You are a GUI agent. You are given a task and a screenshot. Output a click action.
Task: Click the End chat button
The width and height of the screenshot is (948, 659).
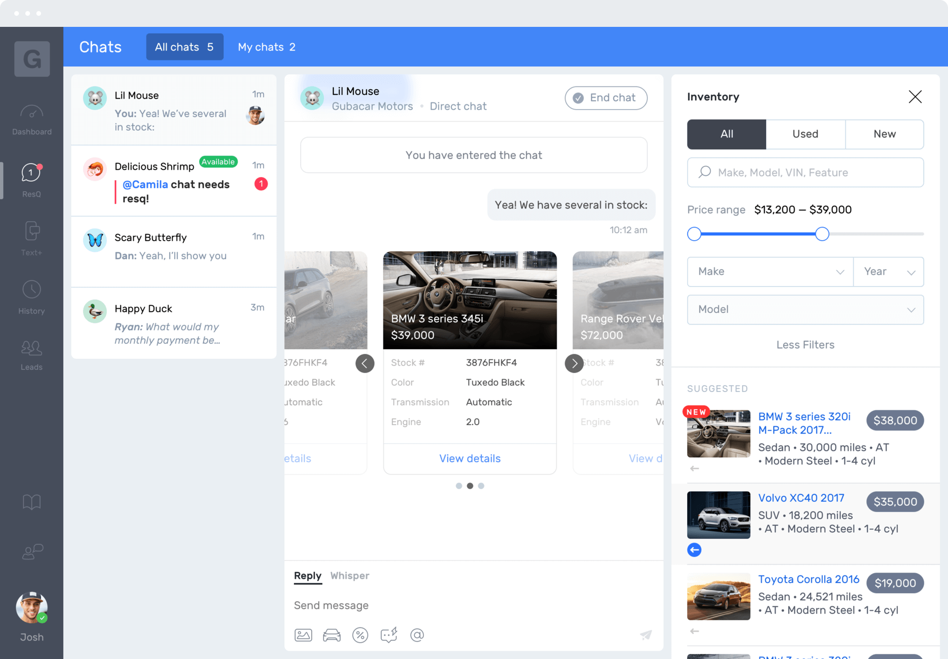point(606,98)
